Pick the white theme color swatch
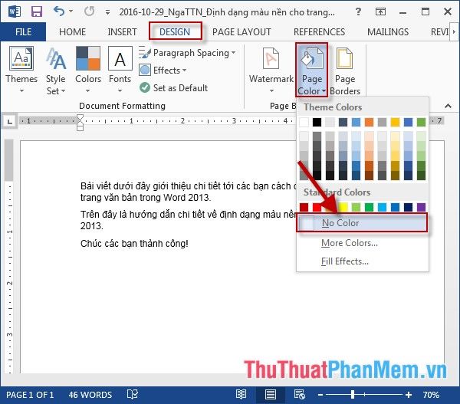The image size is (460, 404). (x=304, y=122)
